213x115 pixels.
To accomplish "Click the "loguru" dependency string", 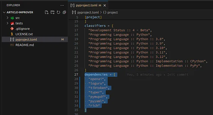I will click(96, 83).
